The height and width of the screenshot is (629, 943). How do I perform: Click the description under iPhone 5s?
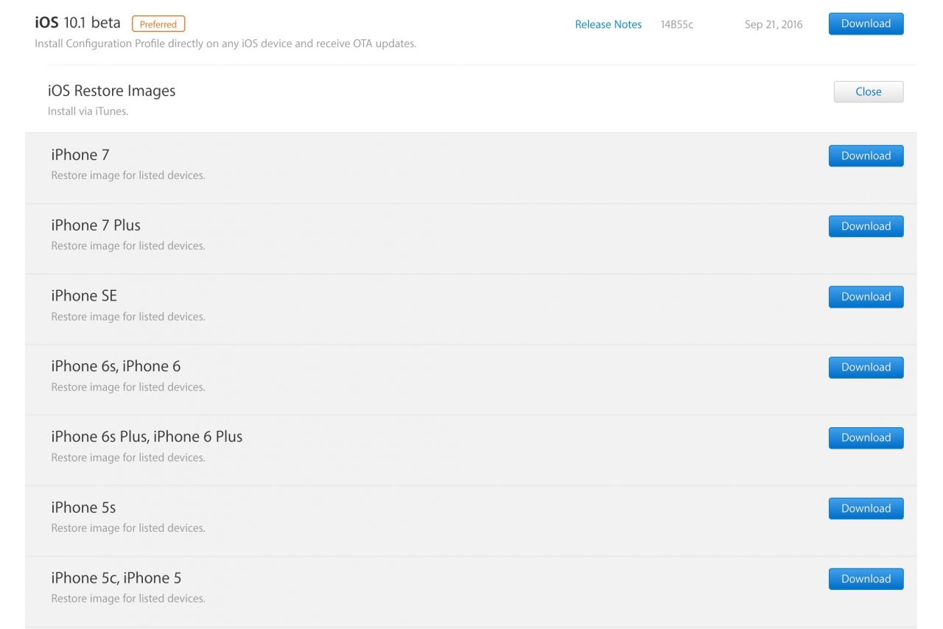point(128,528)
